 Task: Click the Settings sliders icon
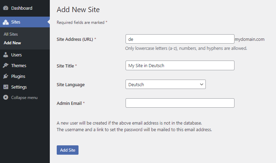pos(6,87)
